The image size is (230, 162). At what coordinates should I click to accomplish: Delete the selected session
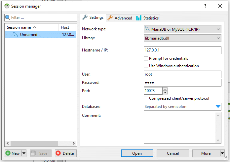(x=66, y=153)
